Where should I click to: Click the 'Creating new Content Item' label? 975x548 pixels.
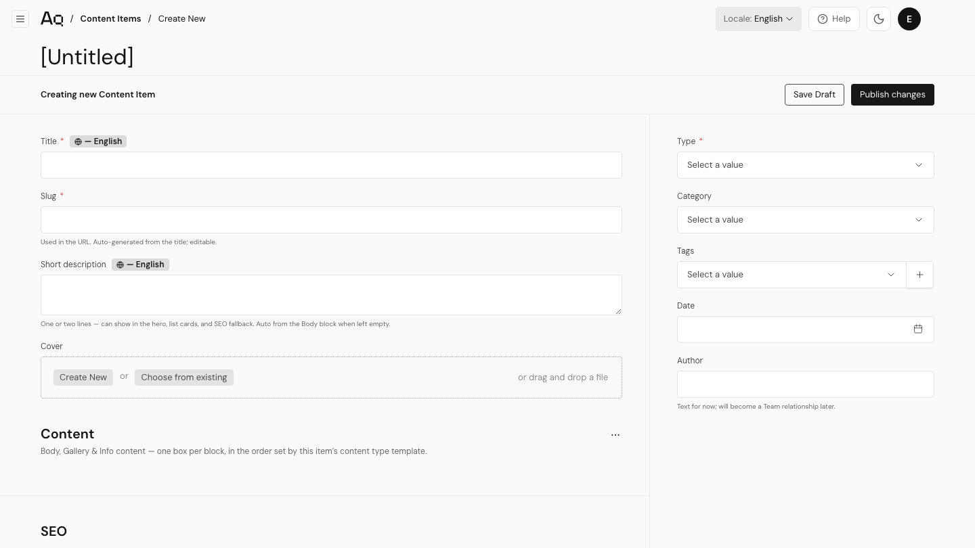[98, 95]
